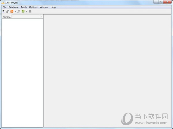Click the person-head login toolbar icon

[3, 11]
